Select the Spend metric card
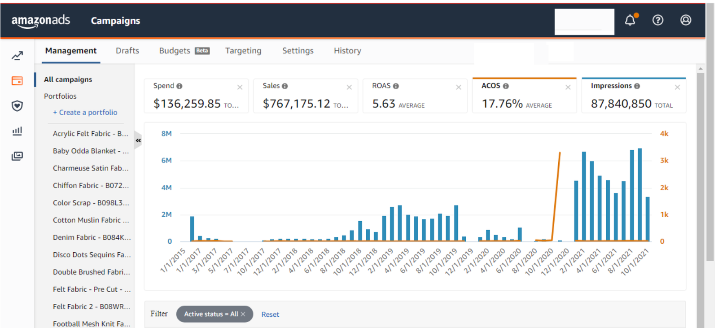The width and height of the screenshot is (718, 328). click(196, 96)
